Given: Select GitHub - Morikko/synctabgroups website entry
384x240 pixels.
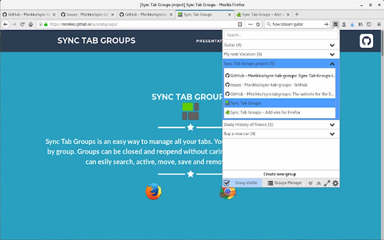Looking at the screenshot, I should pos(280,94).
